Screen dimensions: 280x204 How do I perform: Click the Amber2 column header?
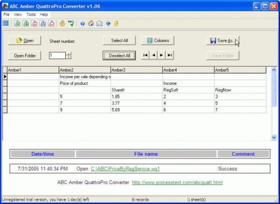pos(84,70)
